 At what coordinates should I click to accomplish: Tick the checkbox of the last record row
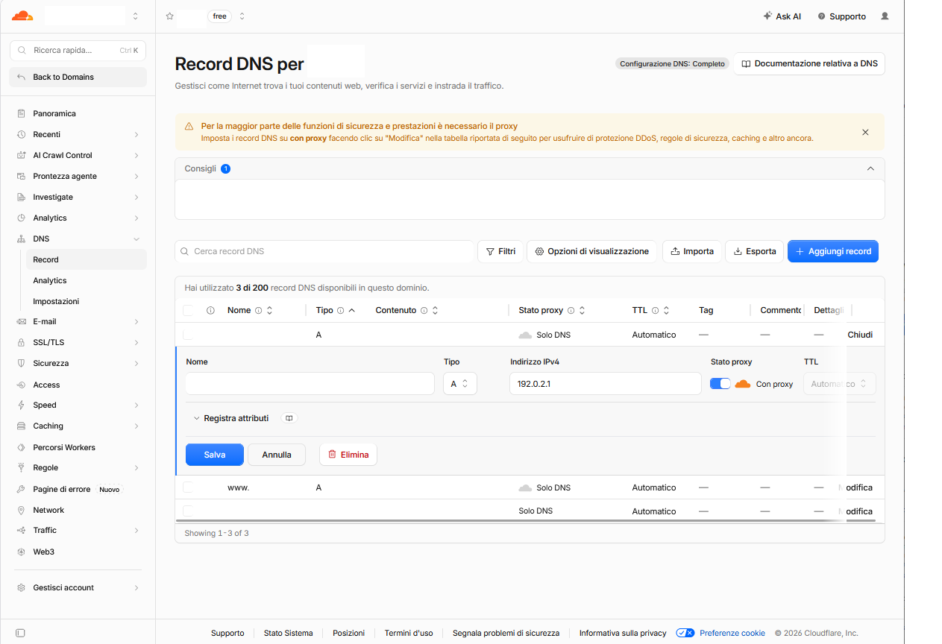pyautogui.click(x=188, y=511)
